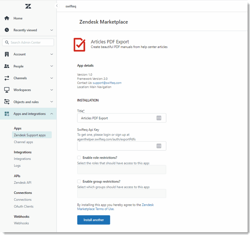Open the groups selection dropdown field
Screen dimensions: 250x235
click(122, 193)
